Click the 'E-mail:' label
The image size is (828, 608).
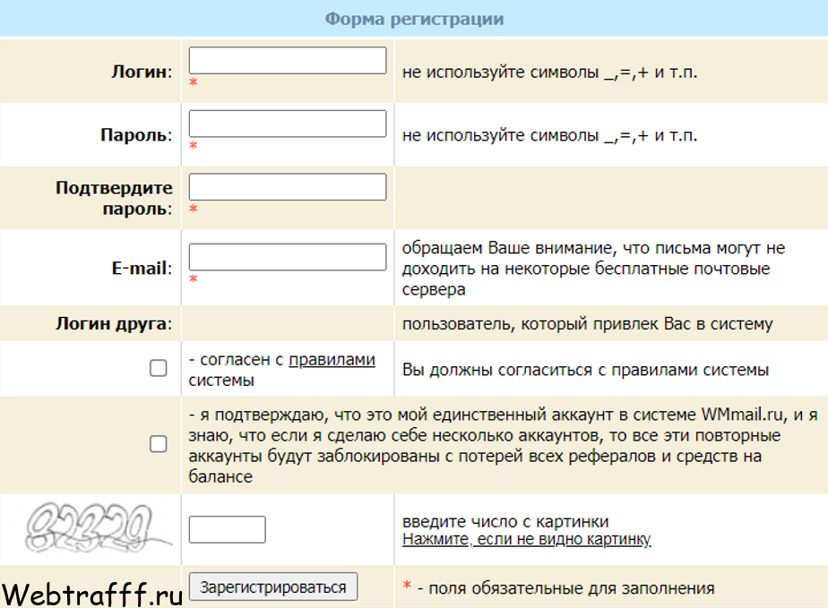pyautogui.click(x=142, y=268)
